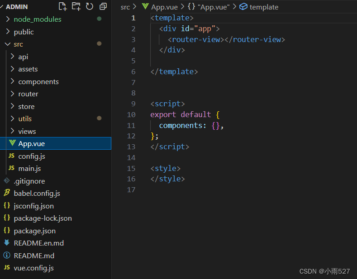
Task: Click the Vue icon beside App.vue in tree
Action: pos(12,143)
